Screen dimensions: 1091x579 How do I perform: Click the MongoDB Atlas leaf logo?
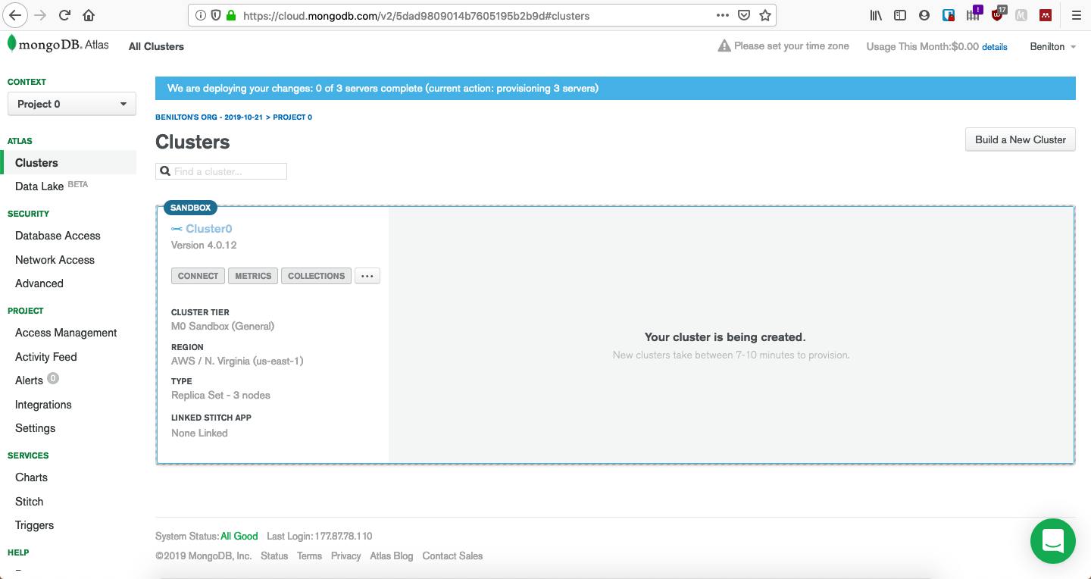coord(11,44)
